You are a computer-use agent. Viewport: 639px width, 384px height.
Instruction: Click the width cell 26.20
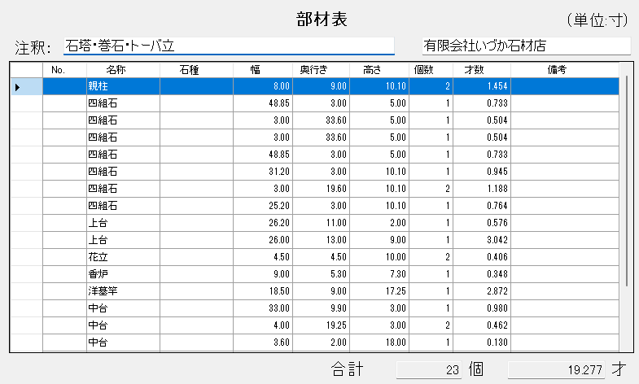point(263,223)
